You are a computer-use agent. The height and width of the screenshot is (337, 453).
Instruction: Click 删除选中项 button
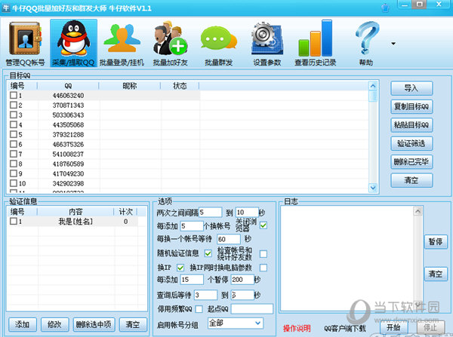click(x=94, y=325)
